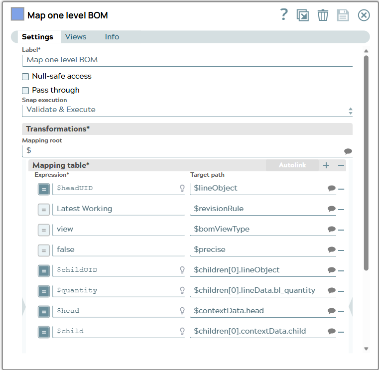The height and width of the screenshot is (370, 379).
Task: Edit the Latest Working expression field
Action: [119, 209]
